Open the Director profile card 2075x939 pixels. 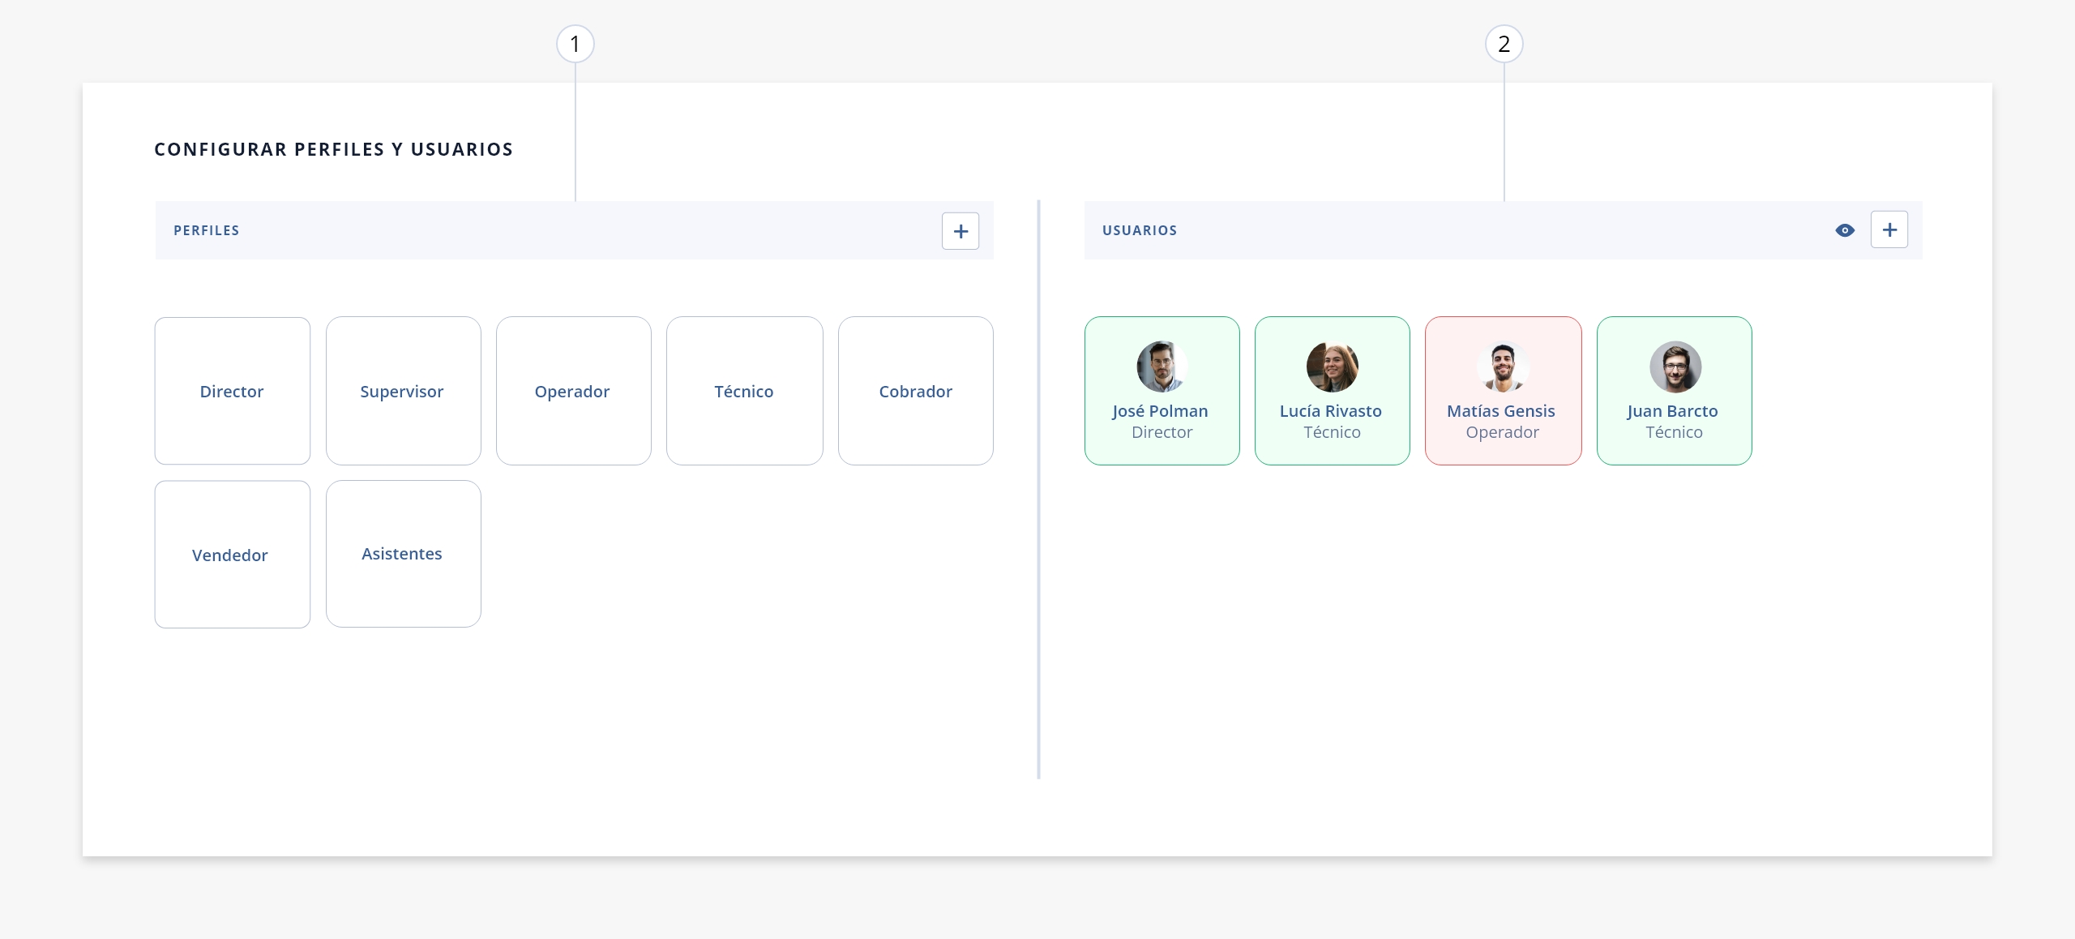point(233,391)
